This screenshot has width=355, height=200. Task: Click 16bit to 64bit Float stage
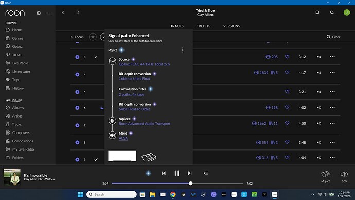[x=134, y=79]
